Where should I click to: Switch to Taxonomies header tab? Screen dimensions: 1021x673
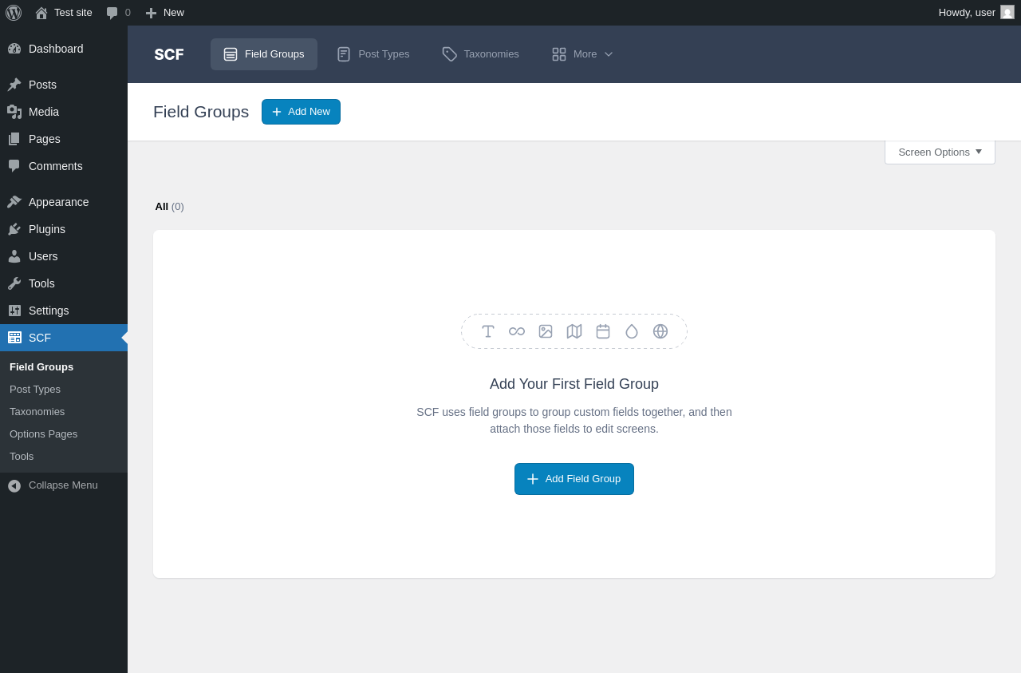click(481, 54)
